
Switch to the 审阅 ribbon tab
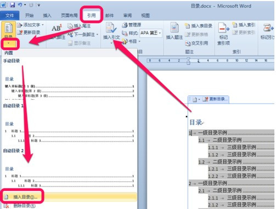click(127, 15)
